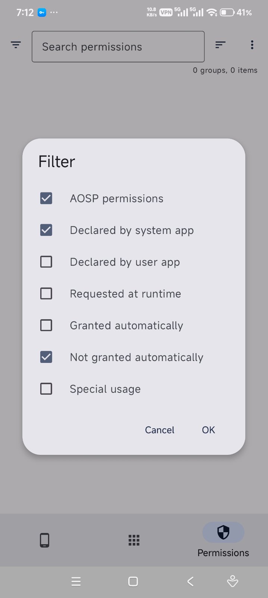Enable the Declared by user app checkbox

click(x=46, y=262)
